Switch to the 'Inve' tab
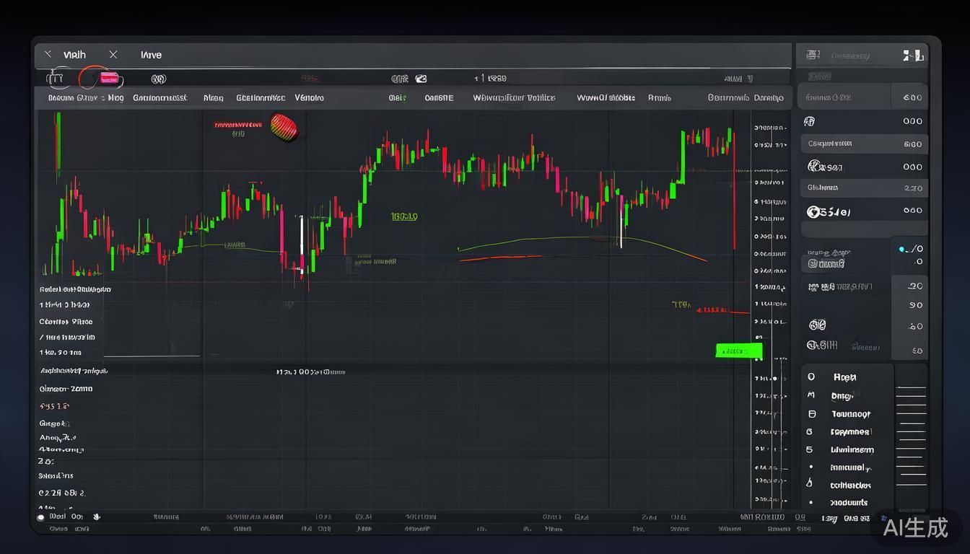 point(151,55)
